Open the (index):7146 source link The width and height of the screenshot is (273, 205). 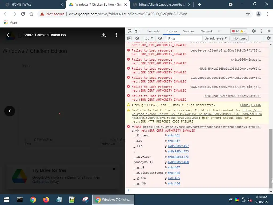coord(250,105)
